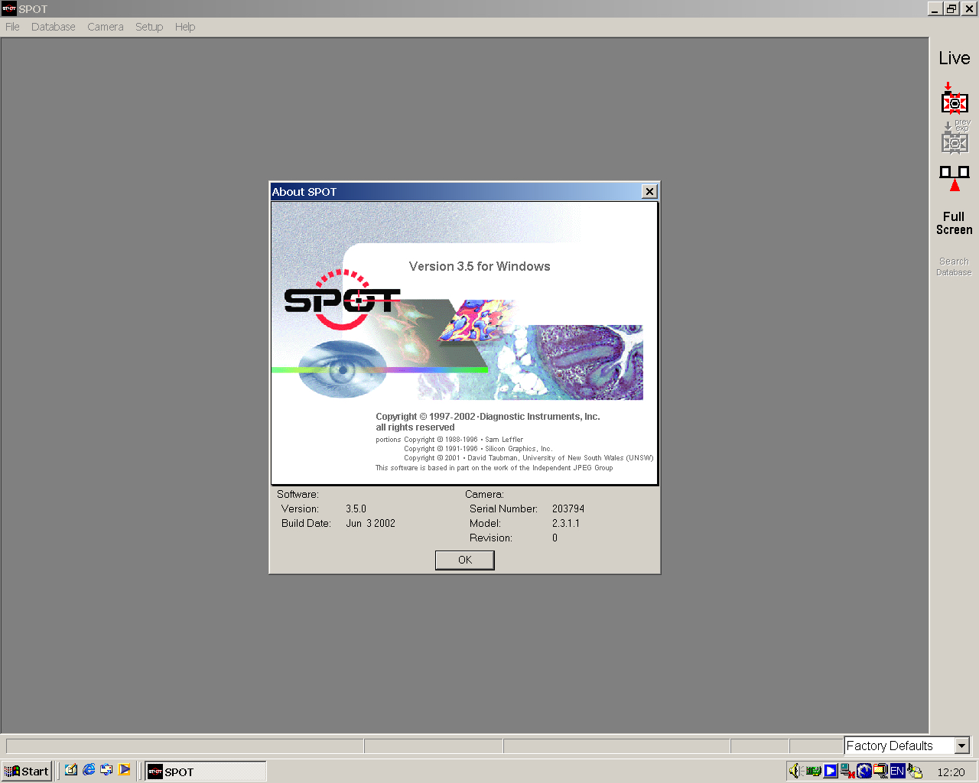Click the 'Version 3.5 for Windows' text

(480, 266)
